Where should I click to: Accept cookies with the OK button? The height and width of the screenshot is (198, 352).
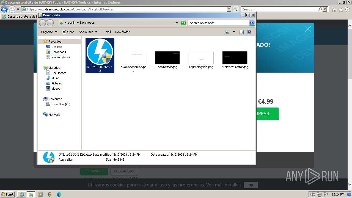(251, 185)
